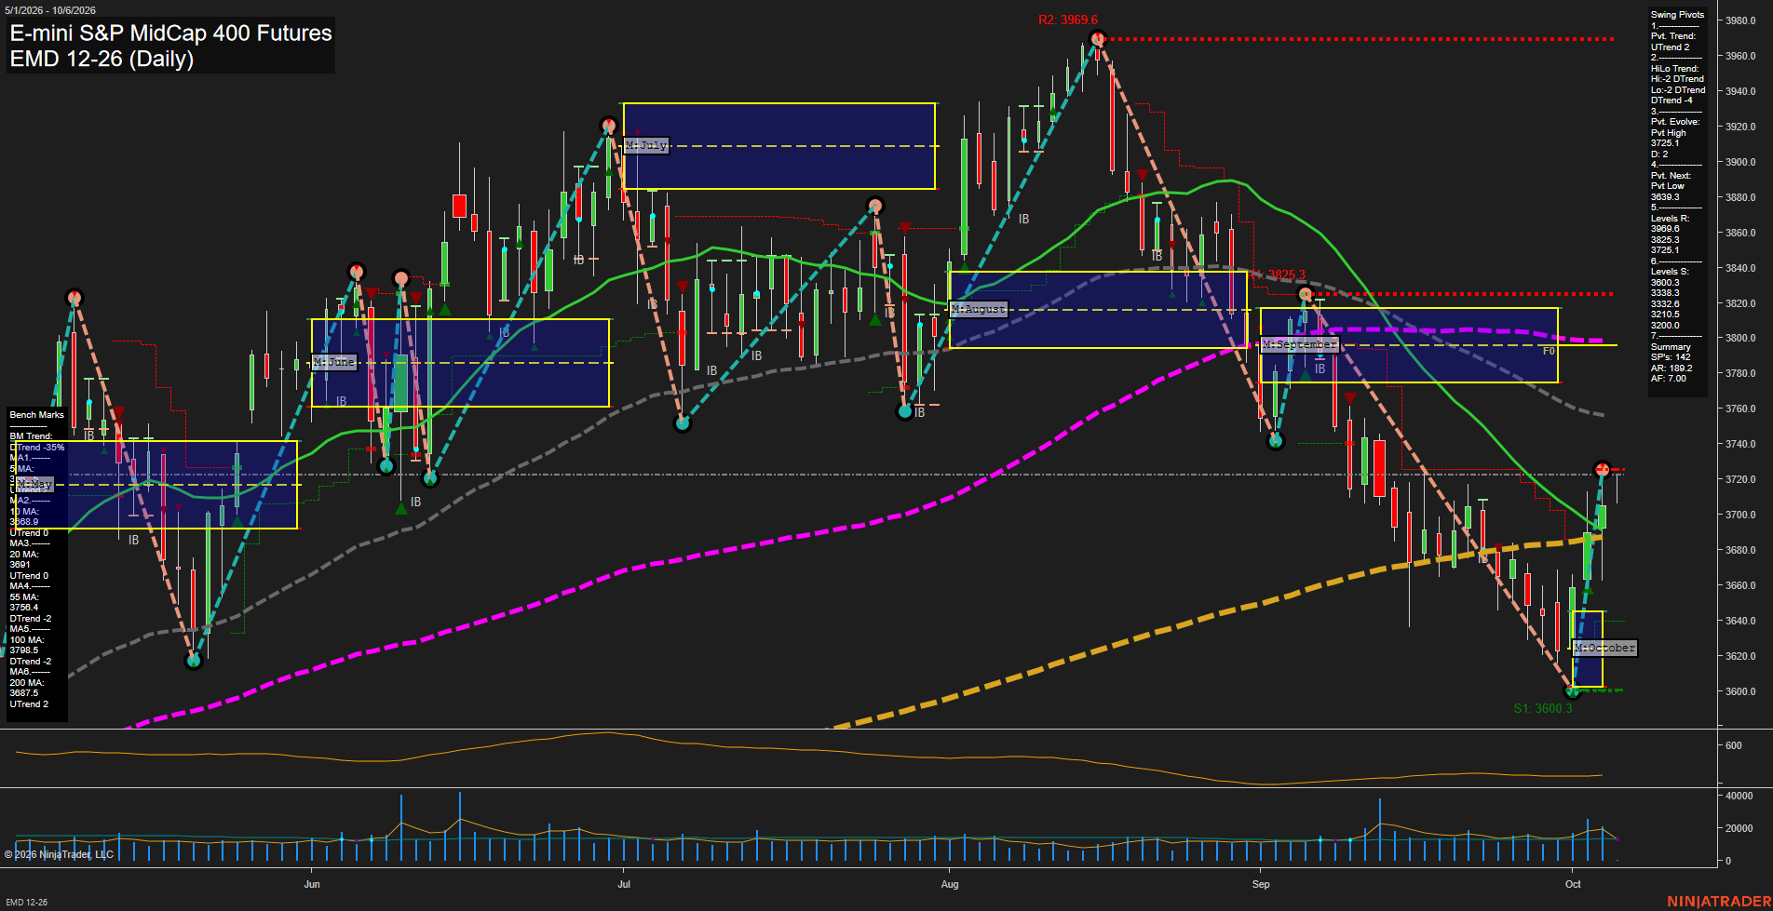Click the AR: 189.2 summary value
The width and height of the screenshot is (1773, 911).
1671,368
